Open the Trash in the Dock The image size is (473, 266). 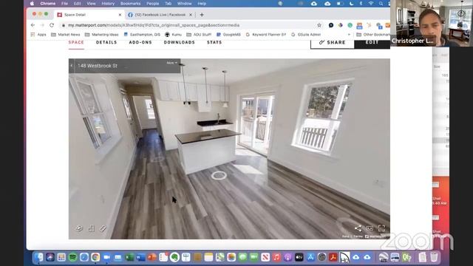(434, 257)
